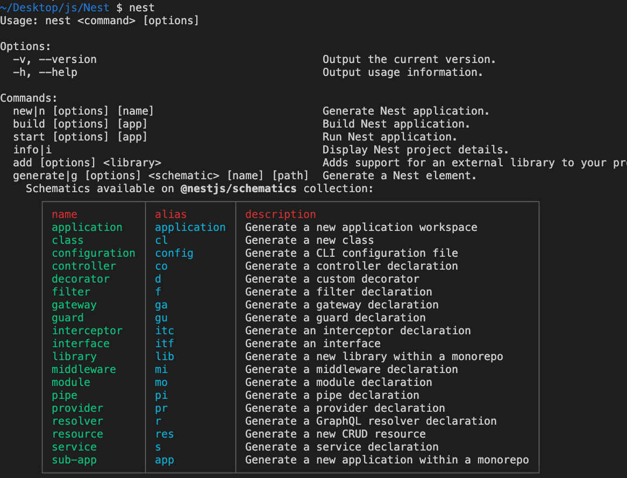The image size is (627, 478).
Task: Click the bold '@nestjs/schematics' text
Action: (239, 188)
